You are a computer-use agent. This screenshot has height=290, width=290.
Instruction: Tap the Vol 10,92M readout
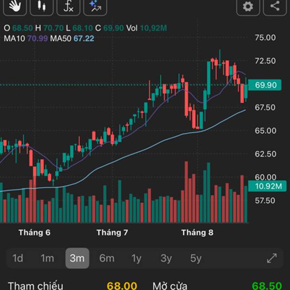[146, 28]
